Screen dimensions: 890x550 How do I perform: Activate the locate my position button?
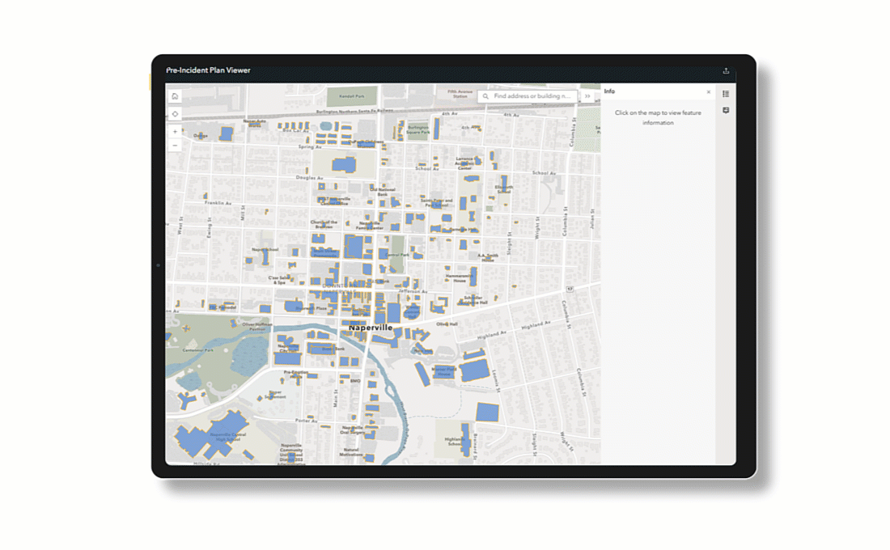(175, 114)
